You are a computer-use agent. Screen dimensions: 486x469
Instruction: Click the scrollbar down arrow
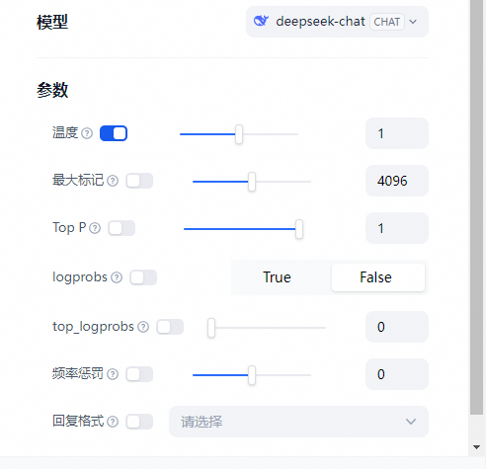coord(476,447)
